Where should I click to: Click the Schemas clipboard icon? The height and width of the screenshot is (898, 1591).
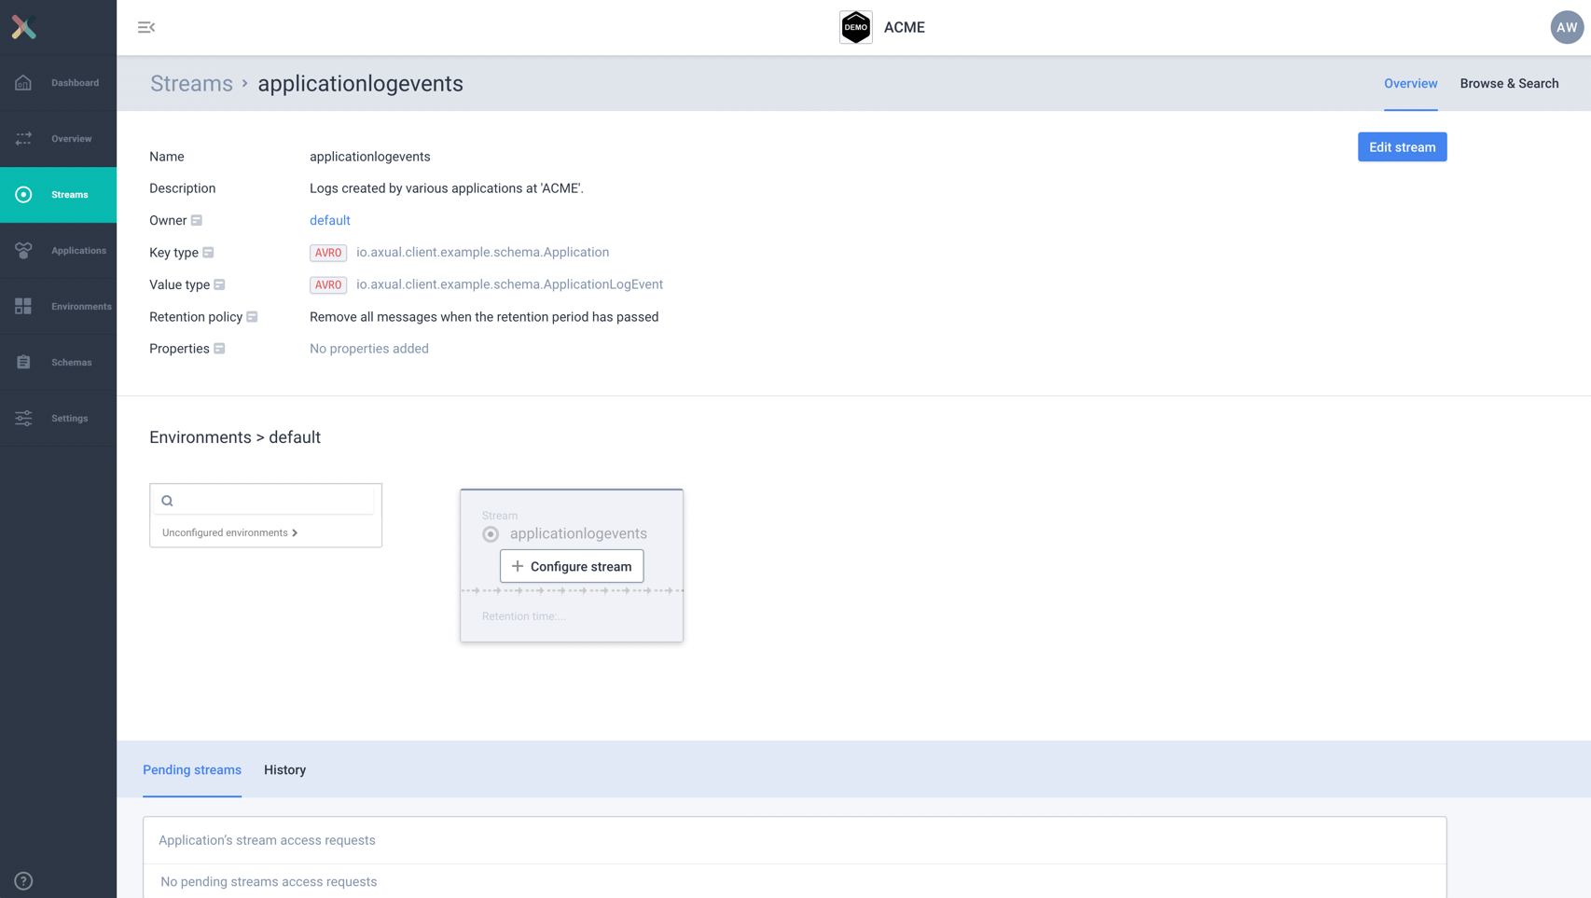[23, 362]
